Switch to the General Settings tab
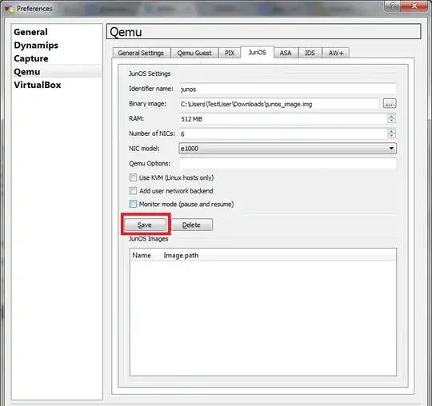The width and height of the screenshot is (432, 406). point(141,53)
